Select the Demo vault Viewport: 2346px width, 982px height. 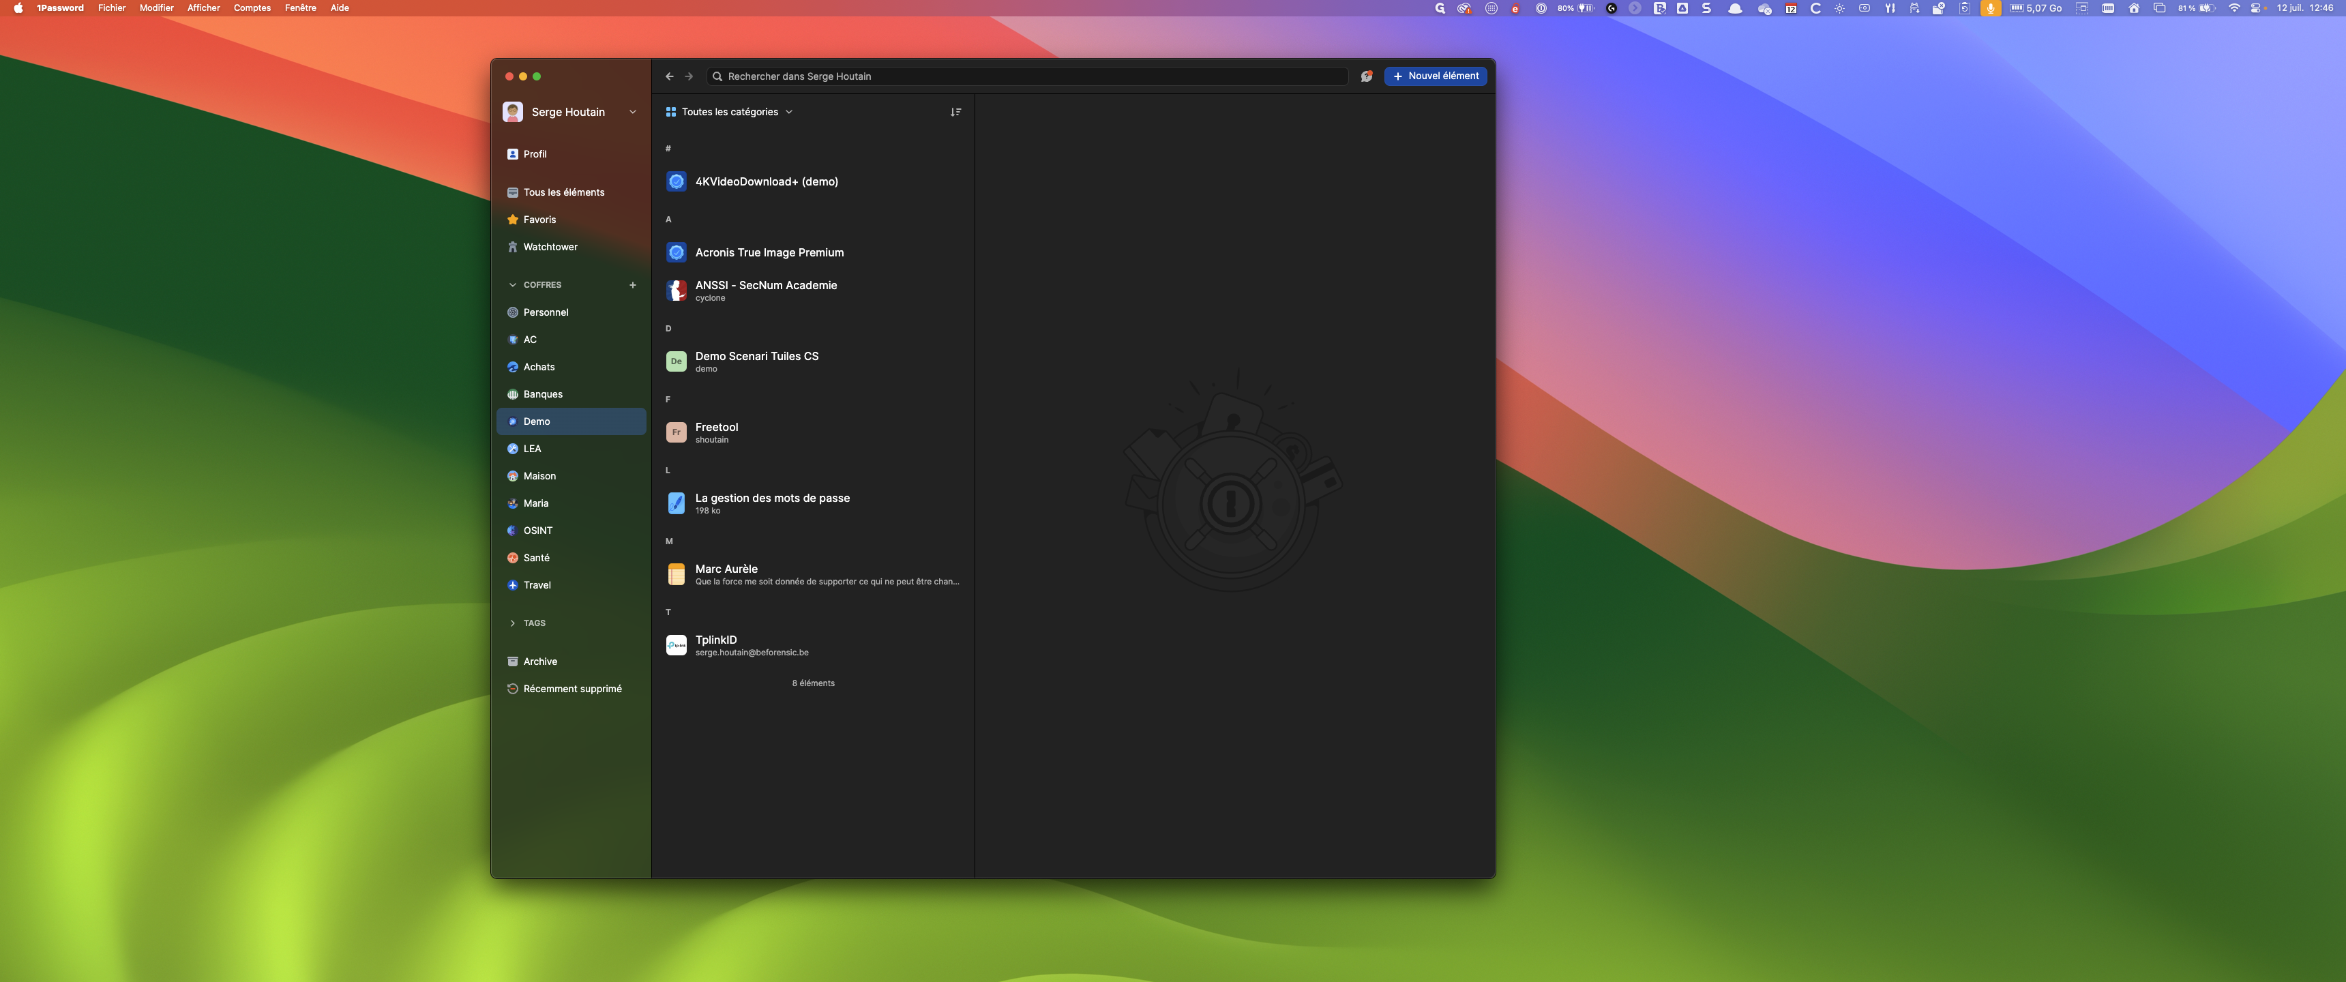click(571, 421)
